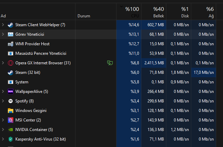The image size is (223, 147).
Task: Click the 266,4 MB memory value
Action: point(156,92)
